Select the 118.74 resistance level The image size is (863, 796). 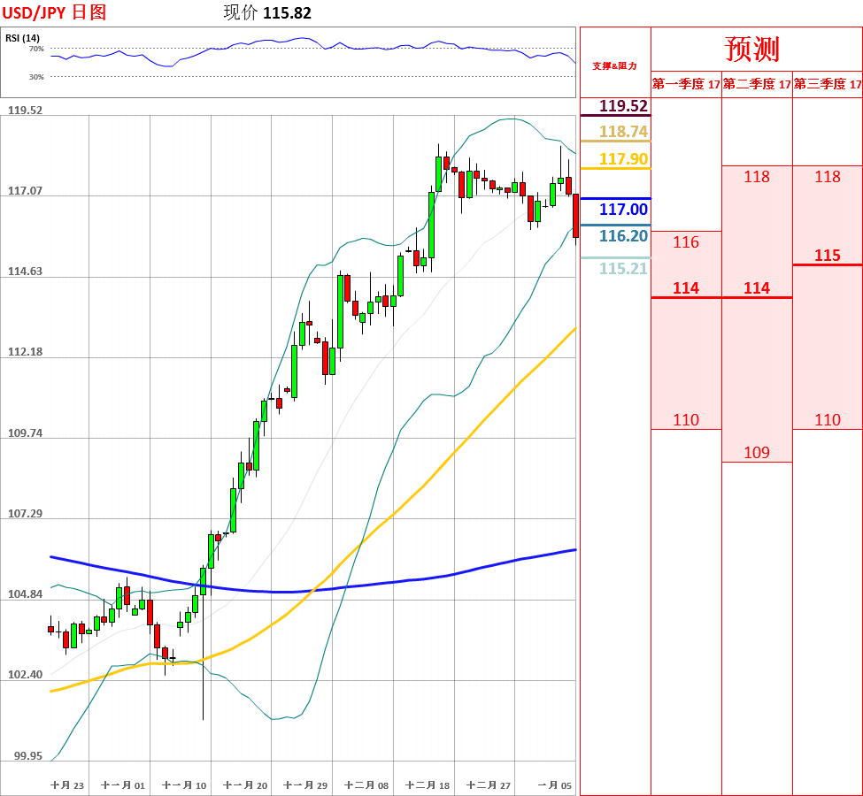(624, 132)
